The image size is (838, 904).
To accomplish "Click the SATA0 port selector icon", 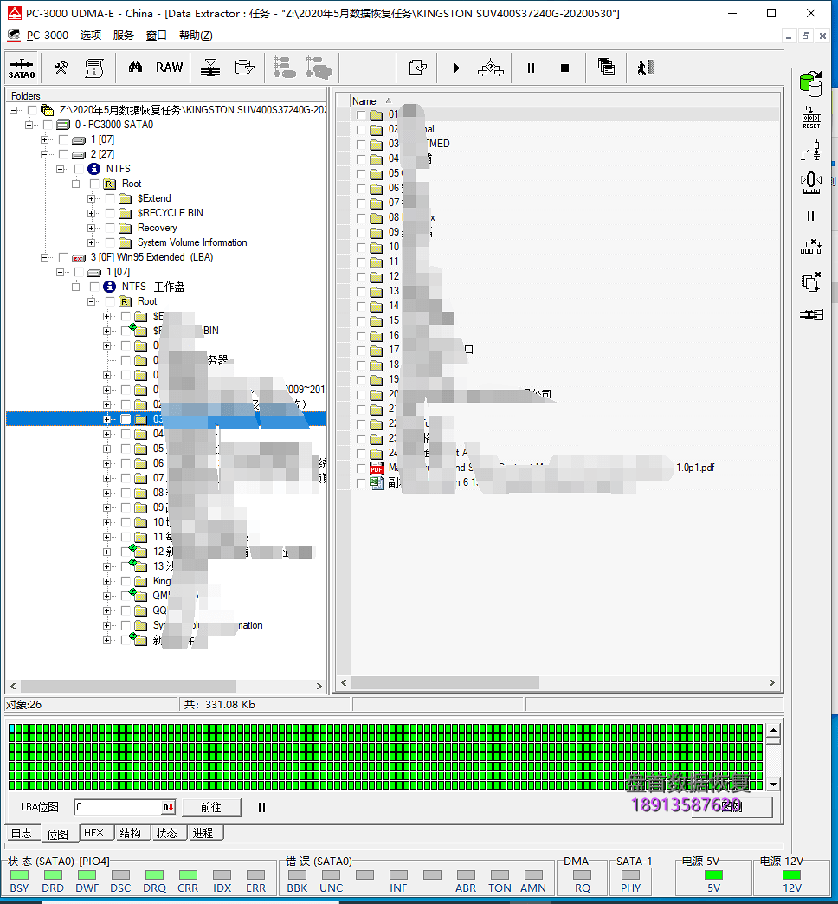I will pos(22,68).
